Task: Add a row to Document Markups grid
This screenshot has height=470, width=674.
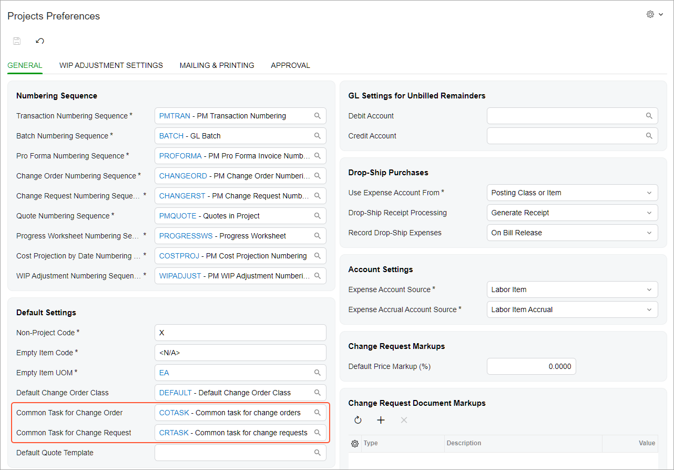Action: [x=381, y=420]
